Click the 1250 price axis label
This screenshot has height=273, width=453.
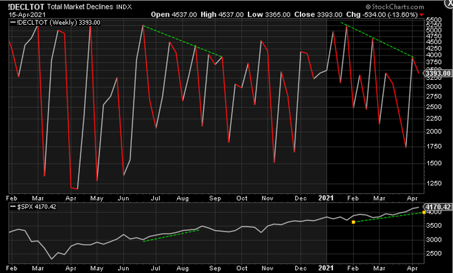pyautogui.click(x=434, y=184)
